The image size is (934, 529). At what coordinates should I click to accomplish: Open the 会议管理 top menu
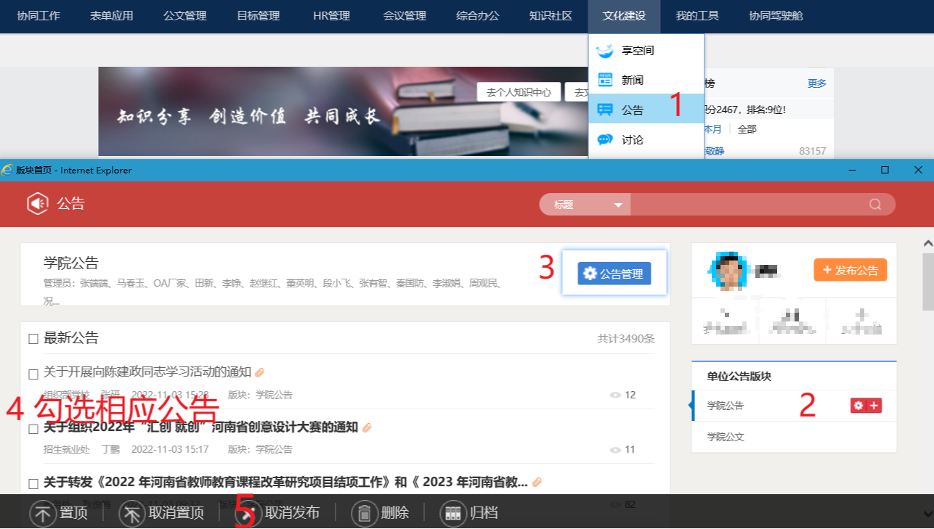pos(405,16)
